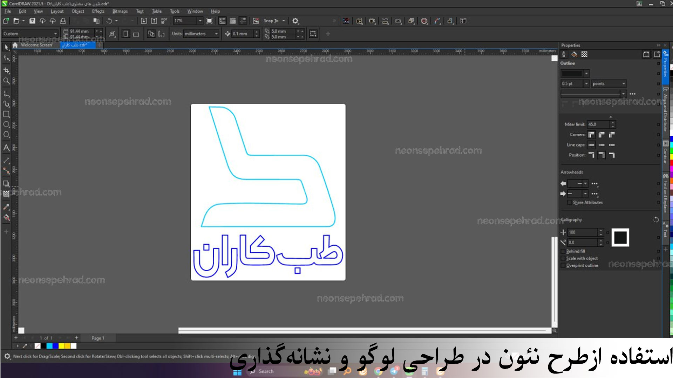Select the Transparency tool
Screen dimensions: 673x378
6,194
